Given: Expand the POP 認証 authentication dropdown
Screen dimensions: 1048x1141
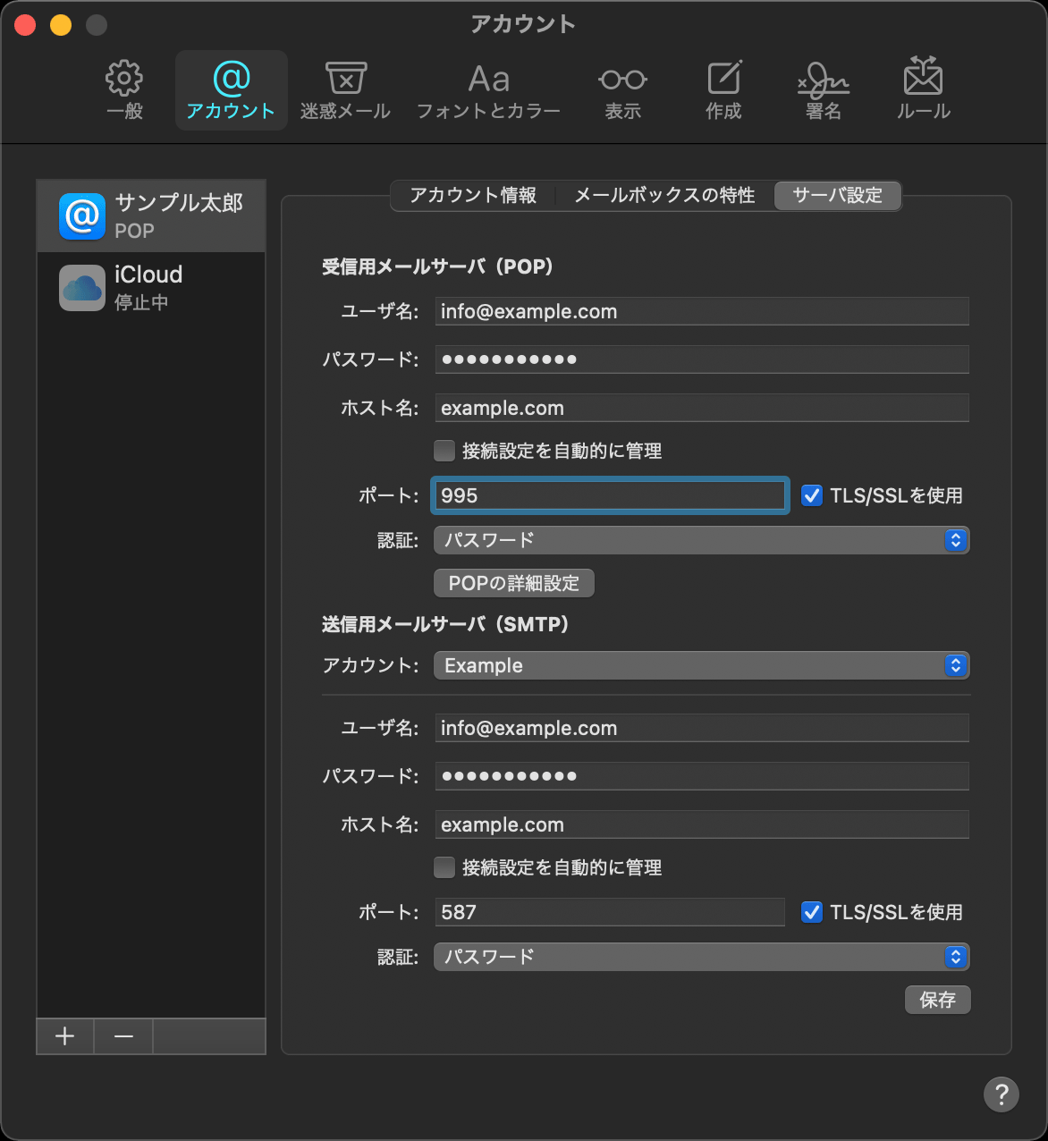Looking at the screenshot, I should [x=701, y=540].
